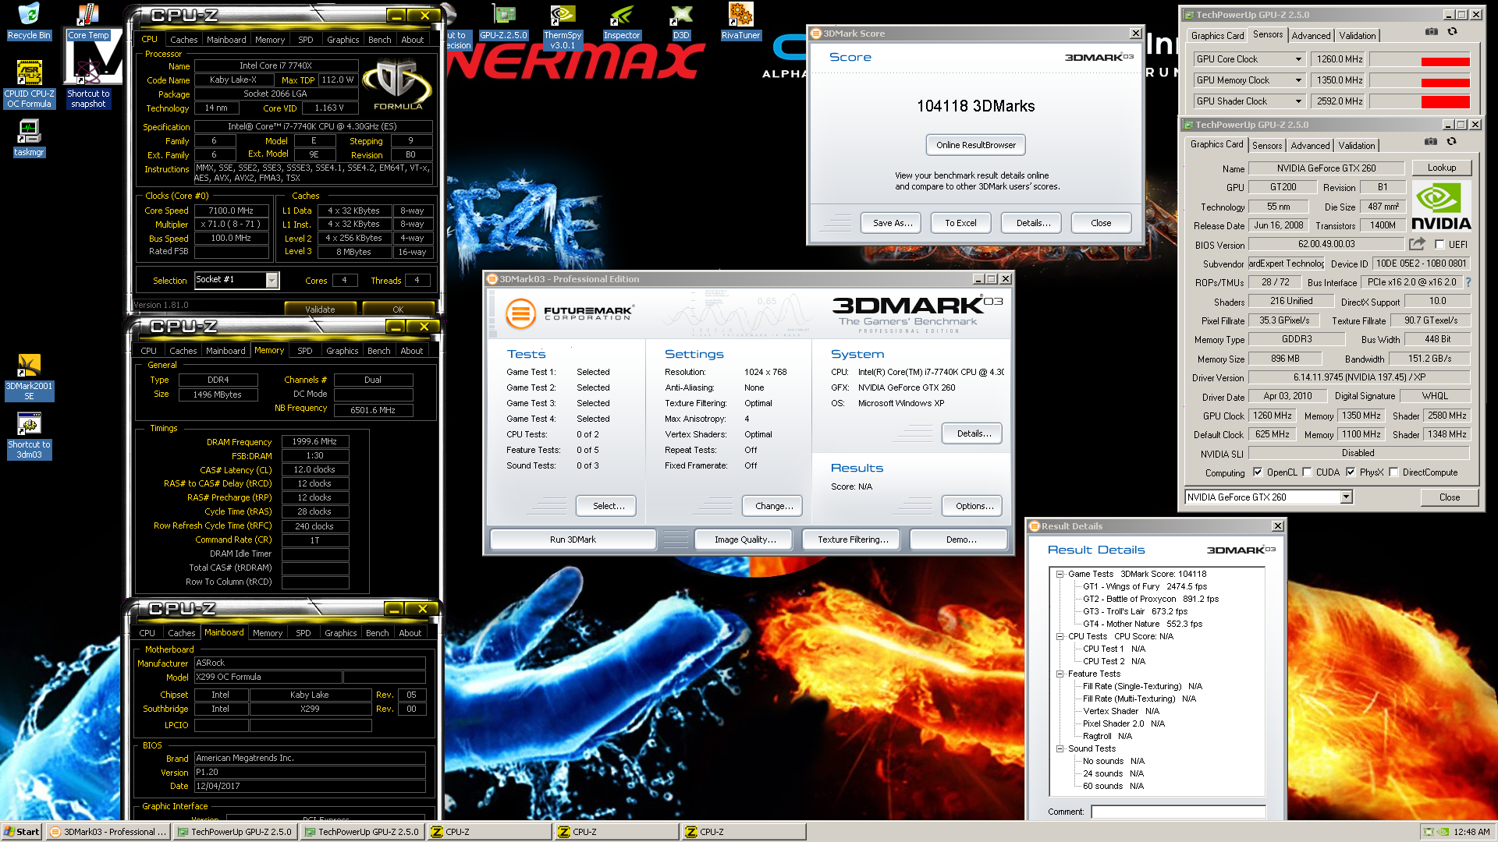Viewport: 1498px width, 842px height.
Task: Switch to Caches tab in top CPU-Z window
Action: pos(183,40)
